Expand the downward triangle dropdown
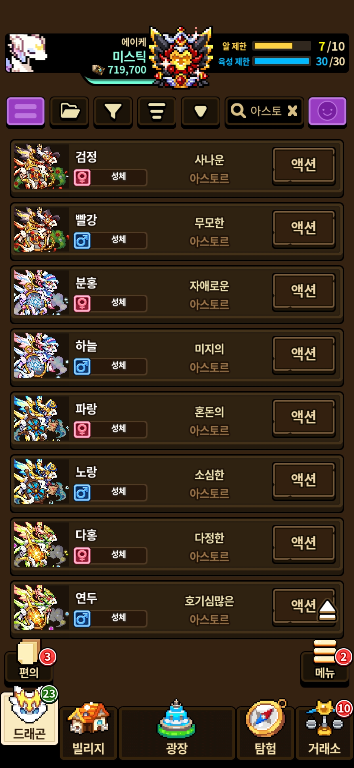354x768 pixels. (x=200, y=111)
